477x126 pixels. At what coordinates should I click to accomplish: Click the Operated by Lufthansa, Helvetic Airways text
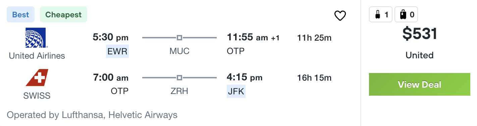[92, 115]
